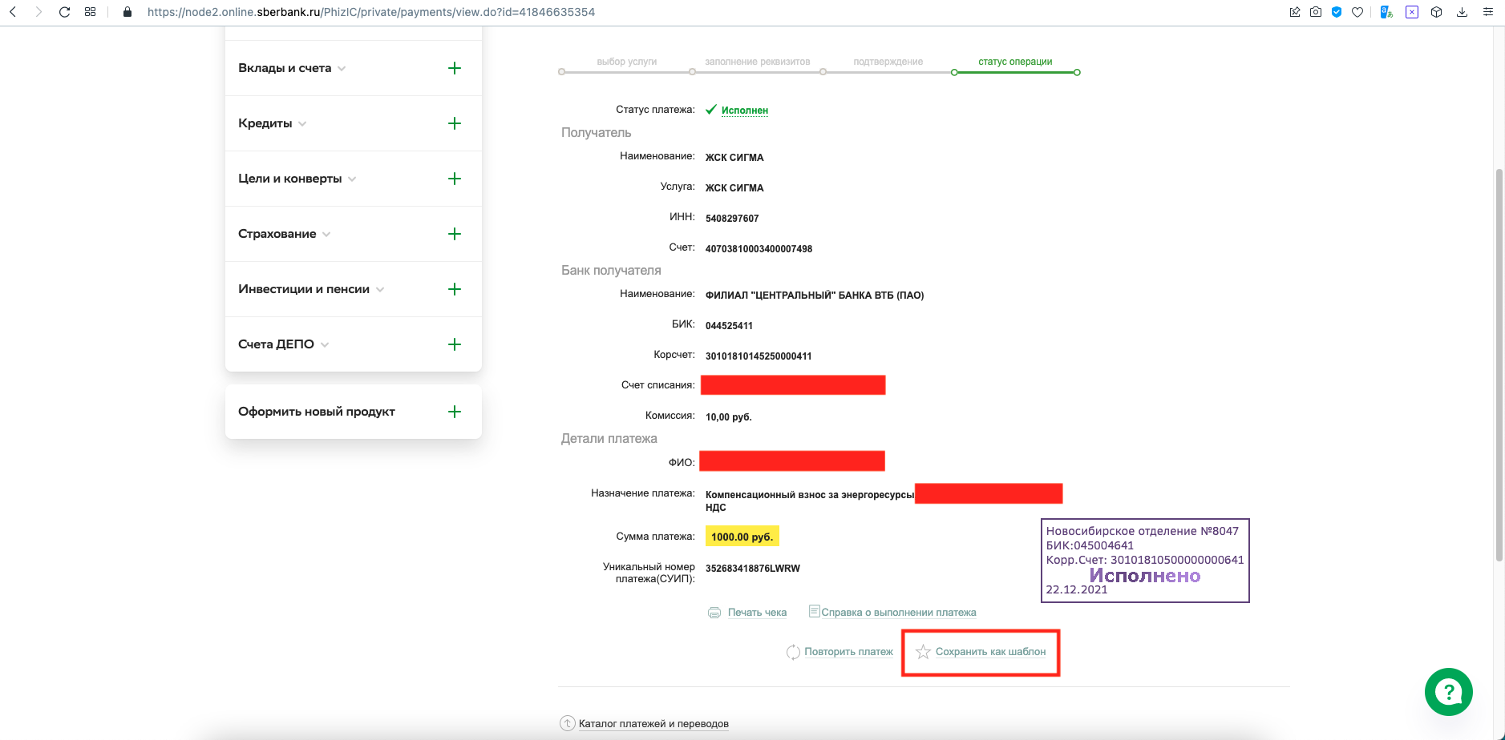The width and height of the screenshot is (1505, 740).
Task: Open Печать чека link
Action: click(x=757, y=613)
